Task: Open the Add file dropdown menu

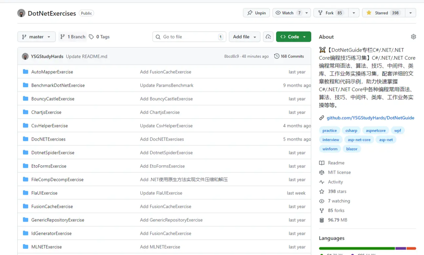Action: coord(244,37)
